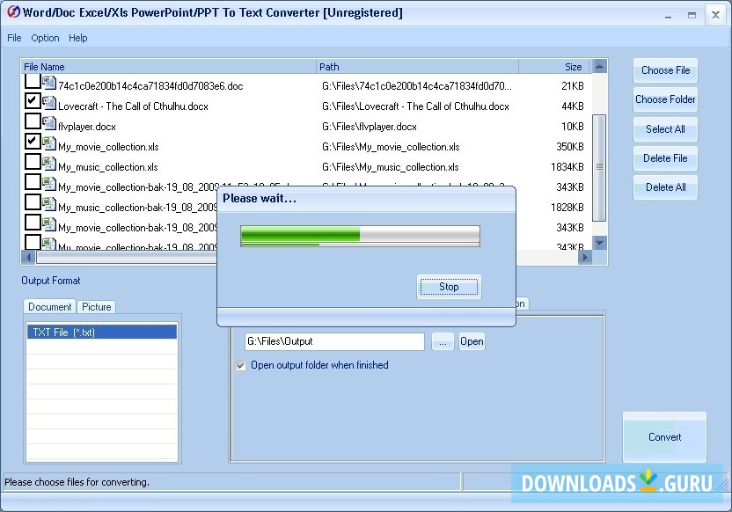732x512 pixels.
Task: Disable 'Open output folder when finished'
Action: click(x=240, y=365)
